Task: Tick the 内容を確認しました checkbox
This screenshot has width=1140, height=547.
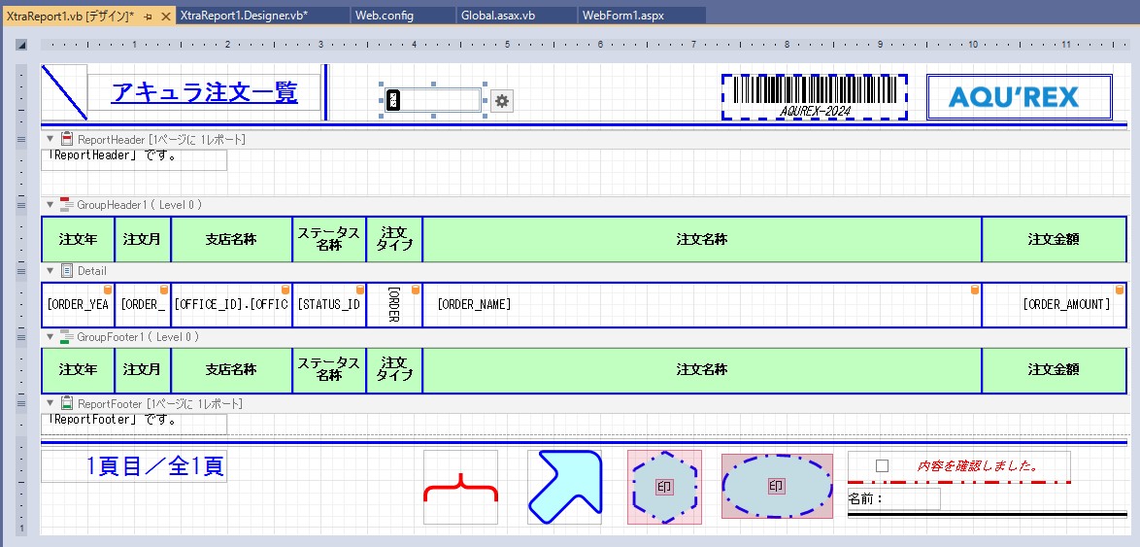Action: [882, 466]
